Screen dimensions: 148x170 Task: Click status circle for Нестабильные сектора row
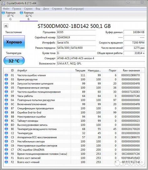coord(6,141)
